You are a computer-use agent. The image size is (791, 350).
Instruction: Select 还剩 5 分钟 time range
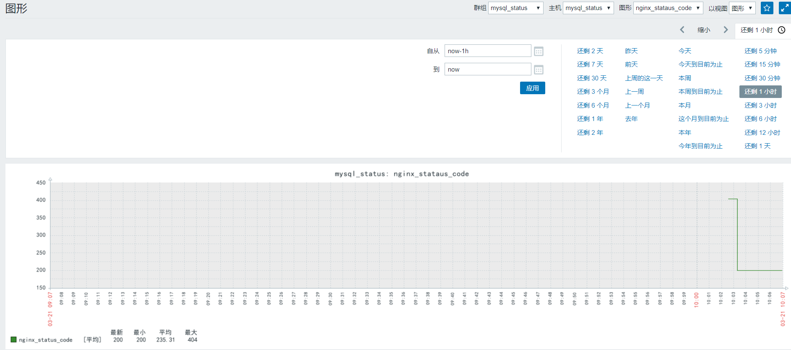[760, 51]
